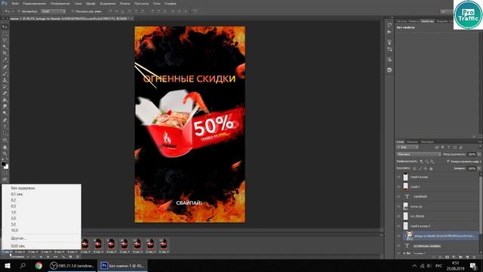Open the layer filter Вид dropdown
This screenshot has height=272, width=483.
click(x=408, y=147)
